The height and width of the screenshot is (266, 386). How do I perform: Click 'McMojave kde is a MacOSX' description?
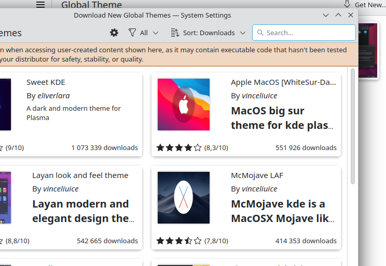[283, 211]
